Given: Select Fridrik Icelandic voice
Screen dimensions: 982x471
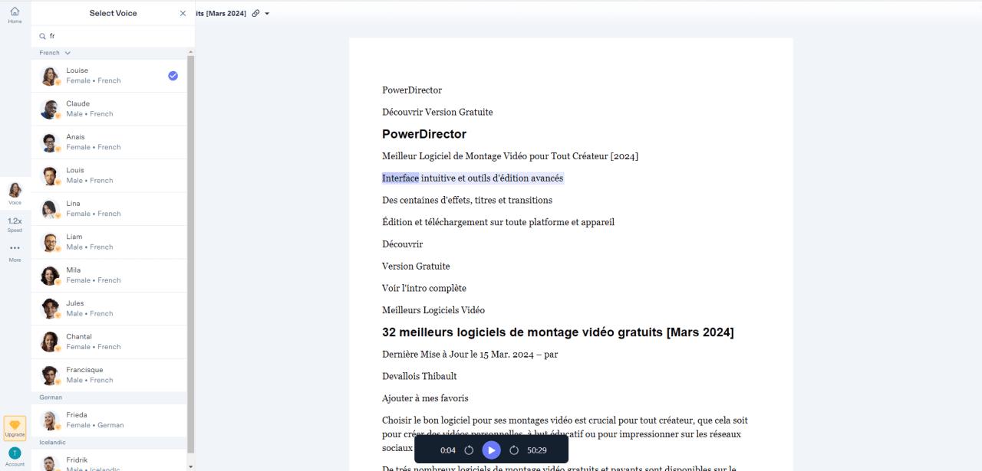Looking at the screenshot, I should pyautogui.click(x=109, y=462).
